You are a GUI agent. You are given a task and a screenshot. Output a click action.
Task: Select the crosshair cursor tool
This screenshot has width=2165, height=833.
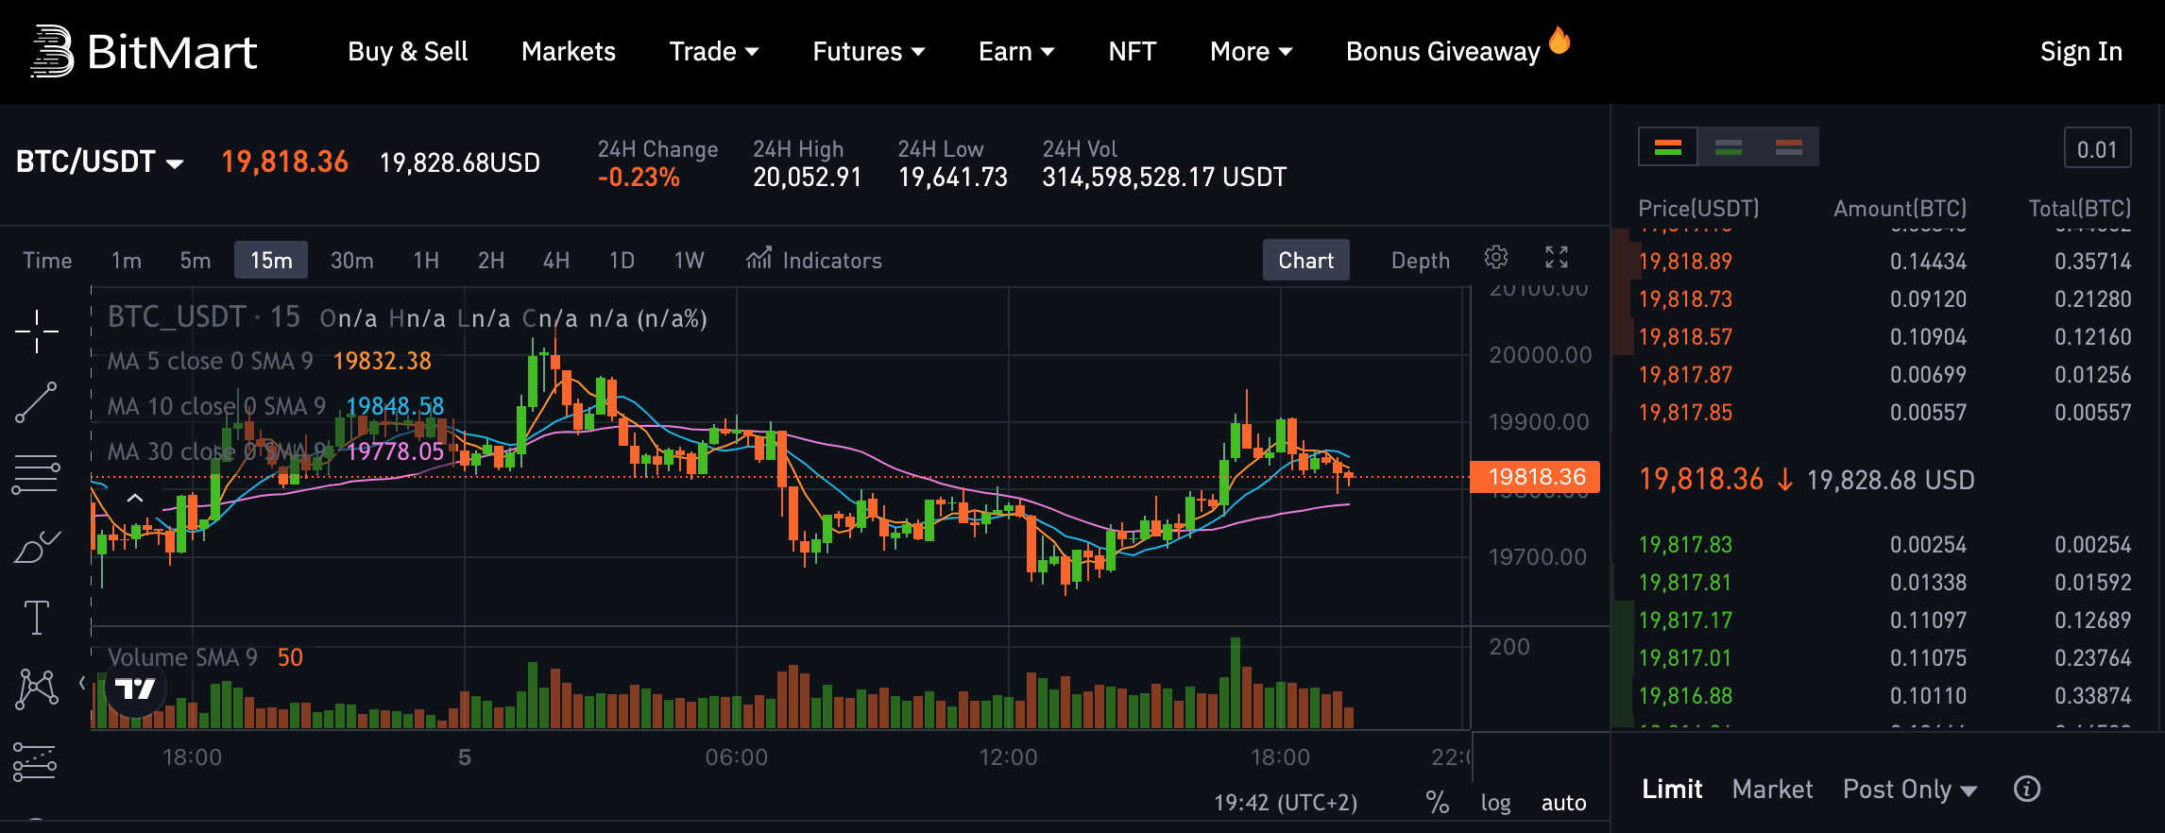(x=37, y=331)
